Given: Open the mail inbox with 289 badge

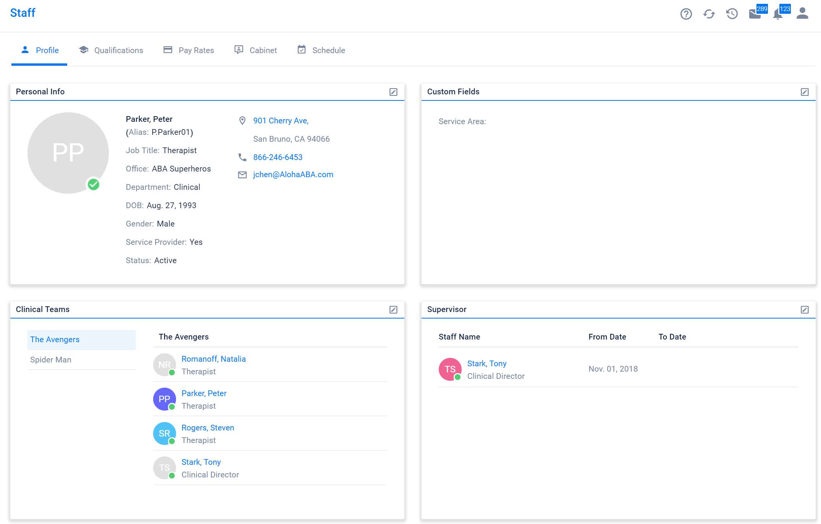Looking at the screenshot, I should click(x=755, y=14).
